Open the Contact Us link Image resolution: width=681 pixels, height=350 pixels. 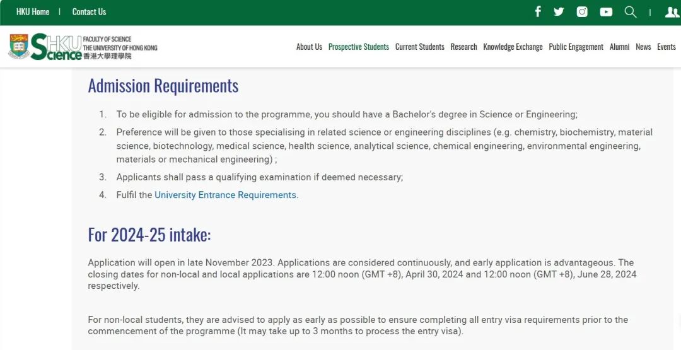(x=89, y=12)
